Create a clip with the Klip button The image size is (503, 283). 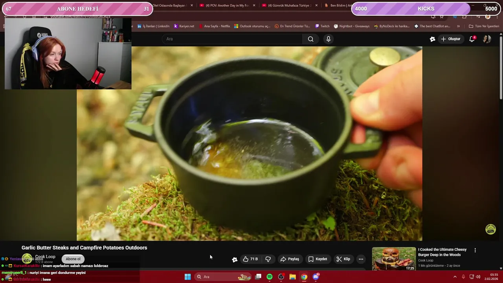[343, 259]
